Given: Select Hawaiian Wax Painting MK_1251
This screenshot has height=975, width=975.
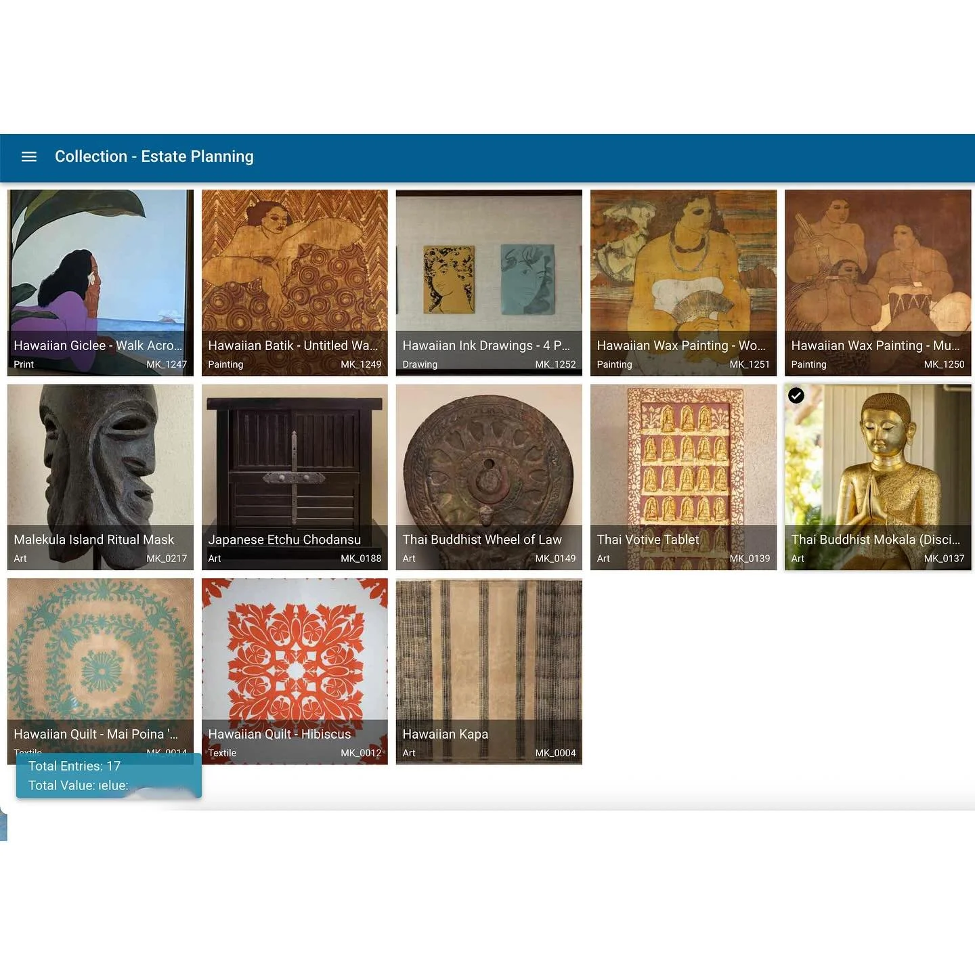Looking at the screenshot, I should (x=683, y=283).
